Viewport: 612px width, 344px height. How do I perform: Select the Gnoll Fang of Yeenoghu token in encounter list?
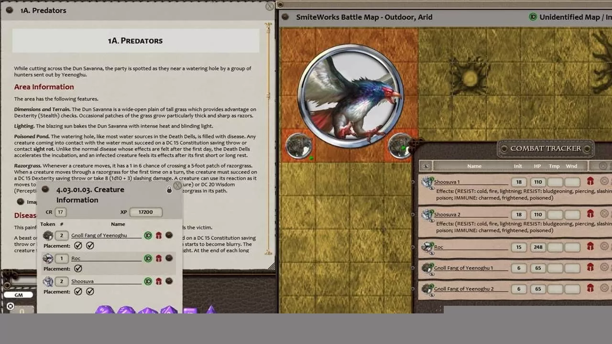(x=48, y=236)
